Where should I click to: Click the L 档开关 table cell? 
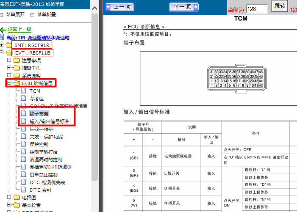181,173
